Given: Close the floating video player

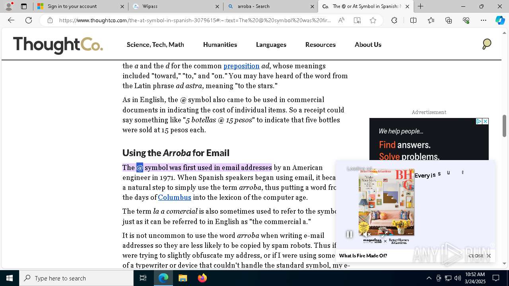Looking at the screenshot, I should [x=480, y=256].
